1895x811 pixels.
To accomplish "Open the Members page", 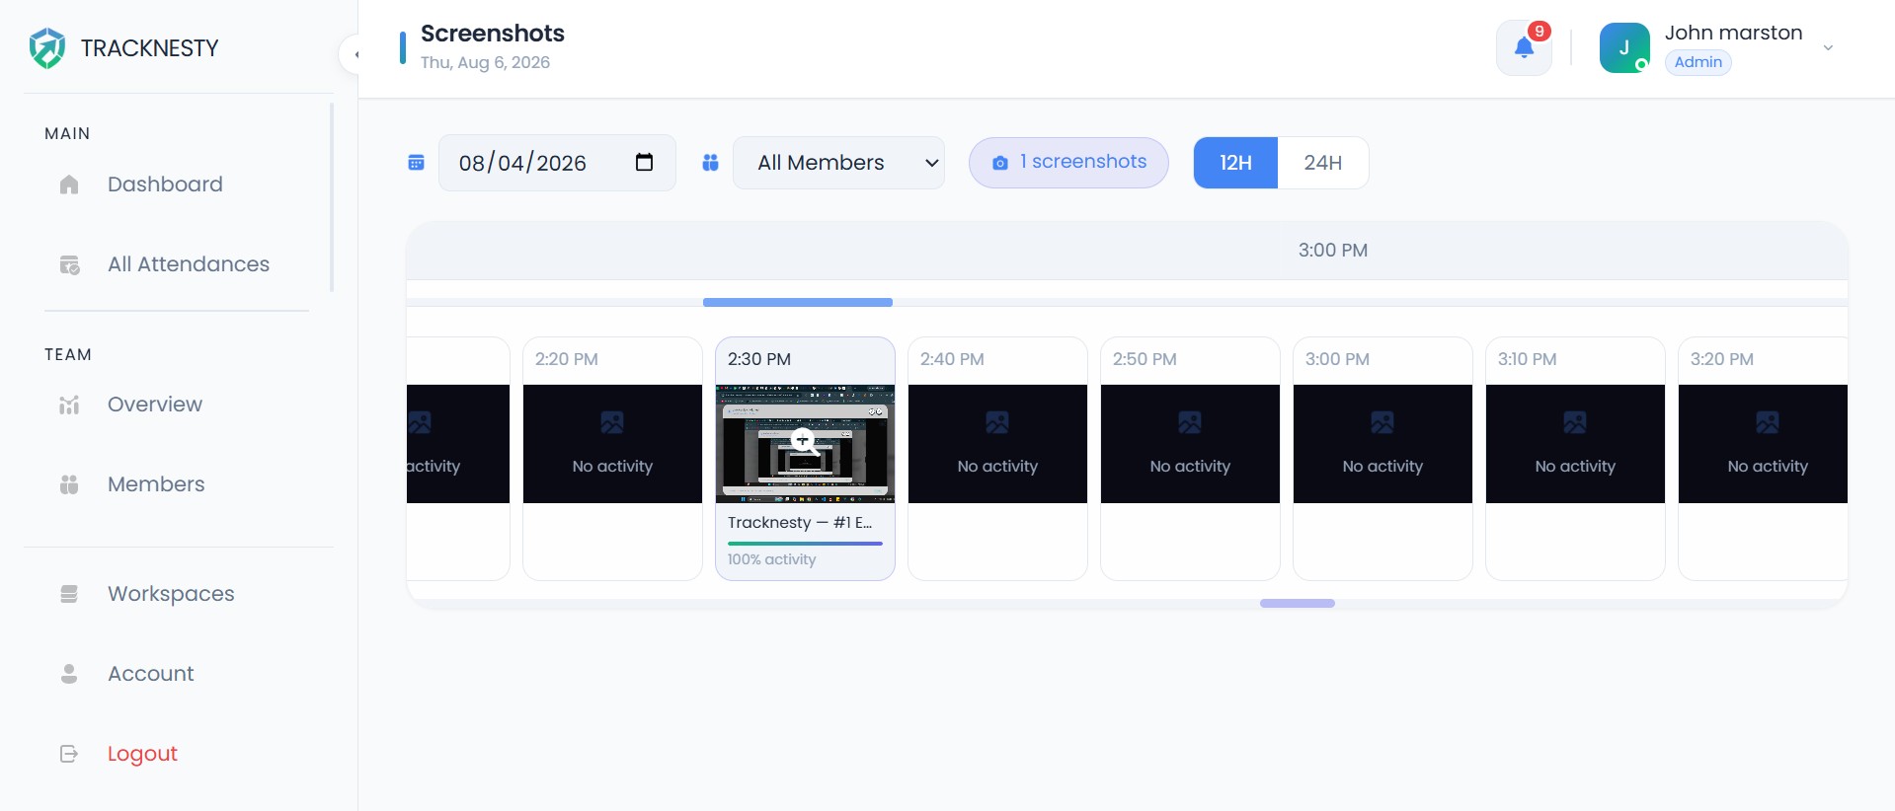I will point(156,484).
